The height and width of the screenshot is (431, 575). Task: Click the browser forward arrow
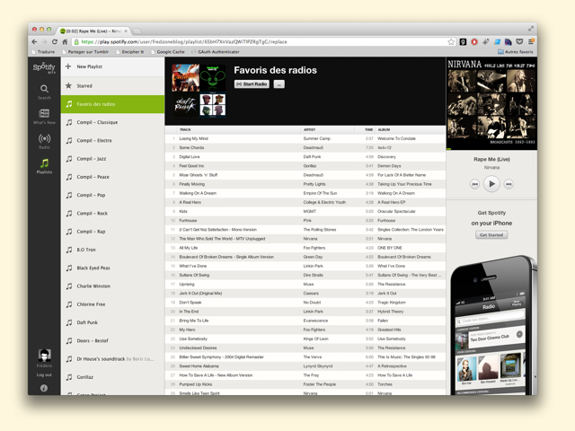point(44,42)
